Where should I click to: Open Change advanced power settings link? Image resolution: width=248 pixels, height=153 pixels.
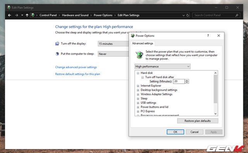pos(76,67)
